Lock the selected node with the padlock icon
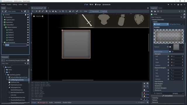 click(70, 11)
